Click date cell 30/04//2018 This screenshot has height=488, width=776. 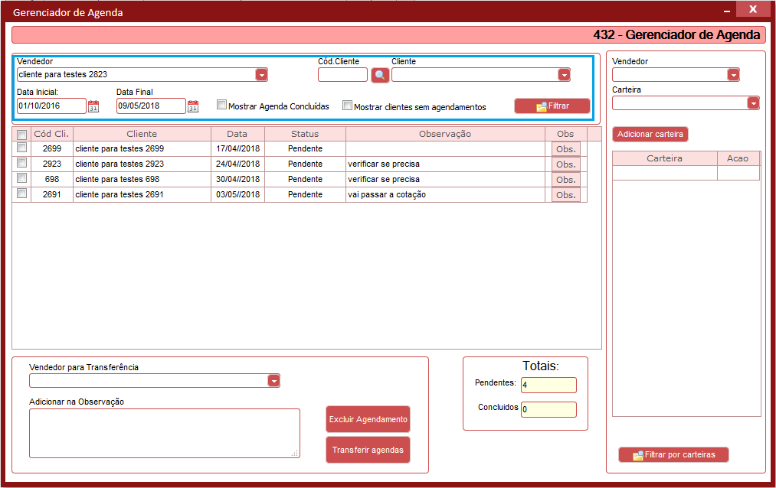click(237, 179)
